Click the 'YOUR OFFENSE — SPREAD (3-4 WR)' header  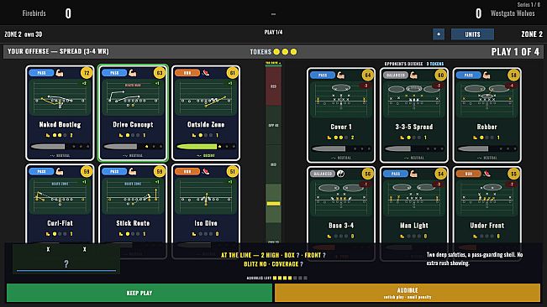tap(58, 51)
